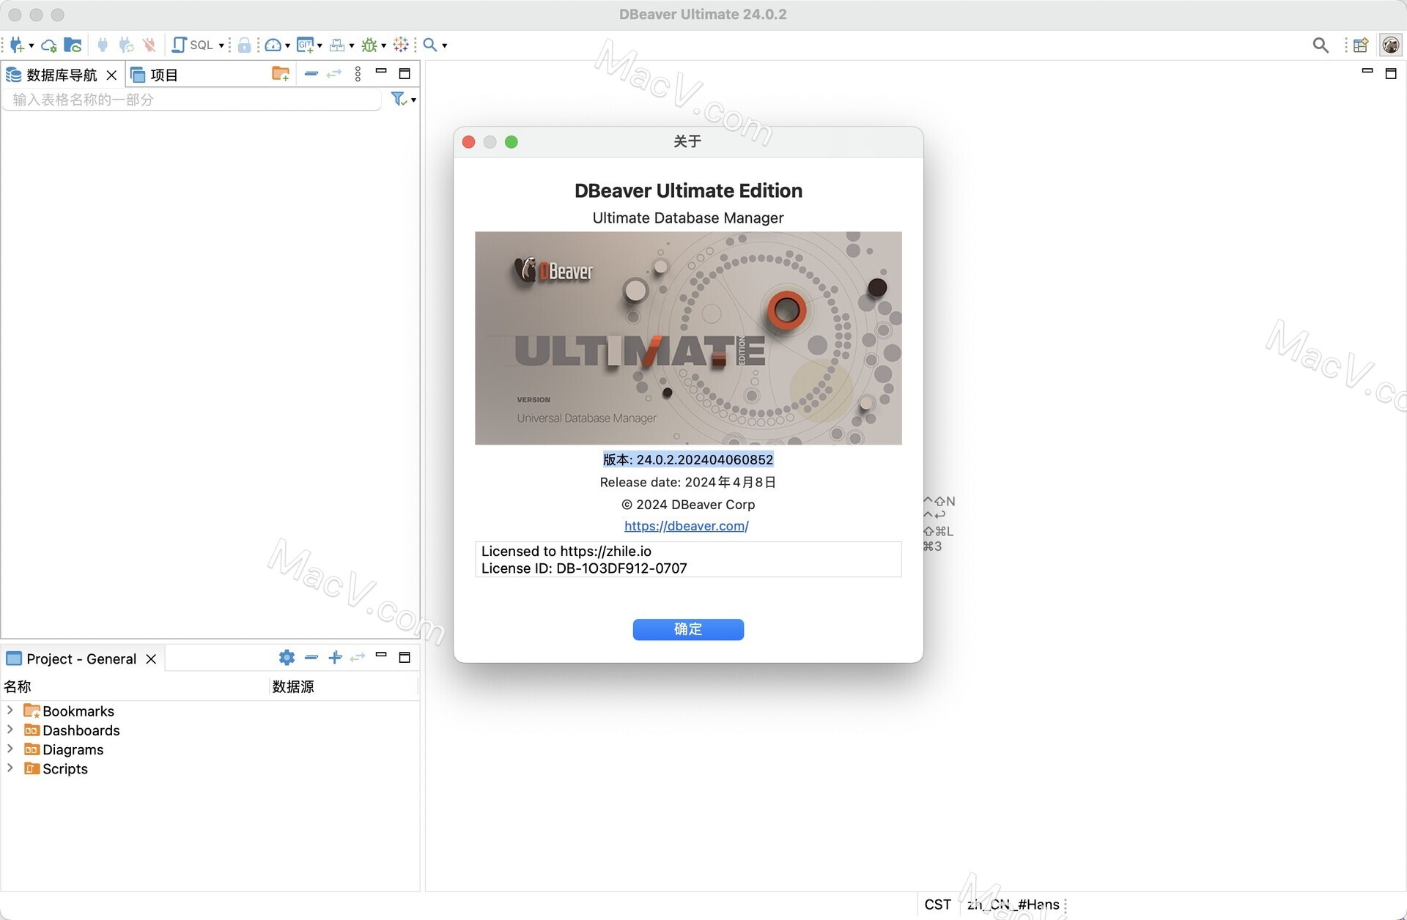This screenshot has width=1407, height=920.
Task: Expand the Bookmarks tree item
Action: 9,711
